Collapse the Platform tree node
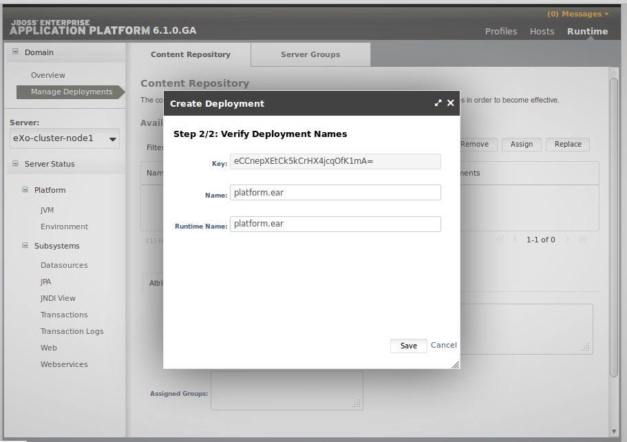The height and width of the screenshot is (442, 627). tap(25, 189)
